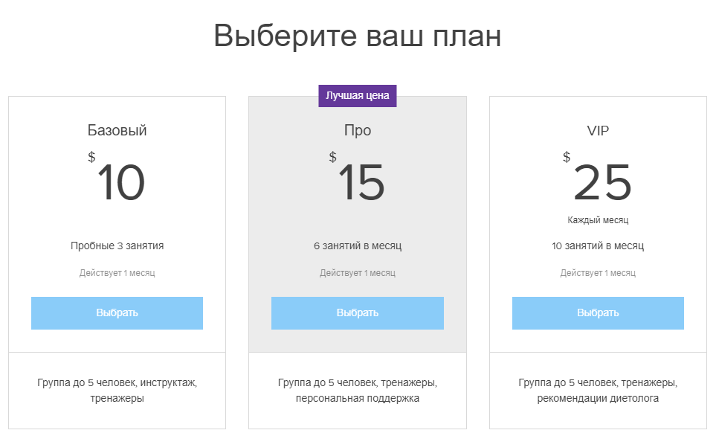Image resolution: width=716 pixels, height=433 pixels.
Task: Click the 10 dollar price number
Action: click(120, 182)
